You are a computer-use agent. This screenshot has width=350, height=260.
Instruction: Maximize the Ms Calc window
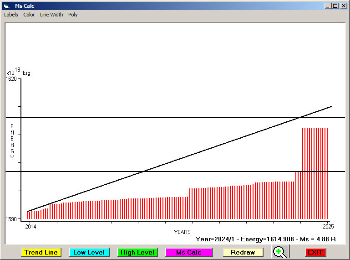pos(335,6)
